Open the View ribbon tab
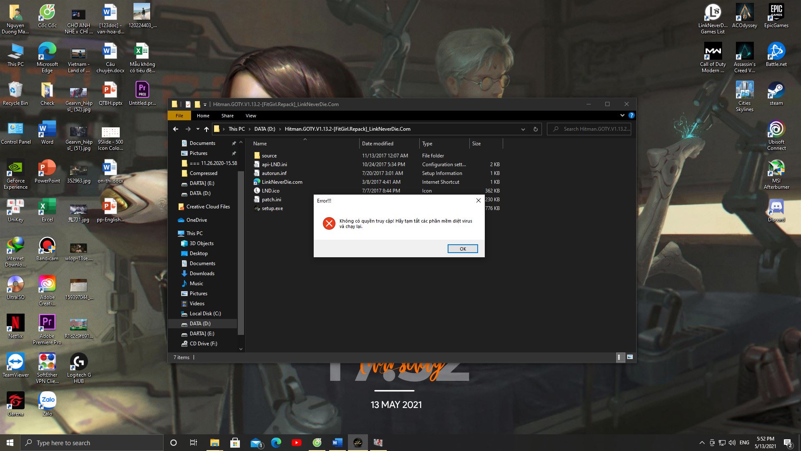 pos(251,116)
